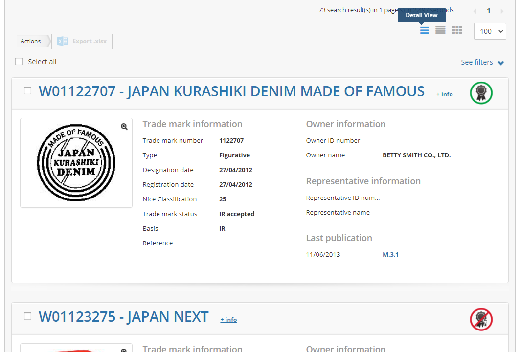Click the Basis value IR
This screenshot has height=352, width=520.
pos(222,228)
